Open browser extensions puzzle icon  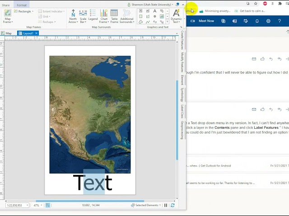280,4
